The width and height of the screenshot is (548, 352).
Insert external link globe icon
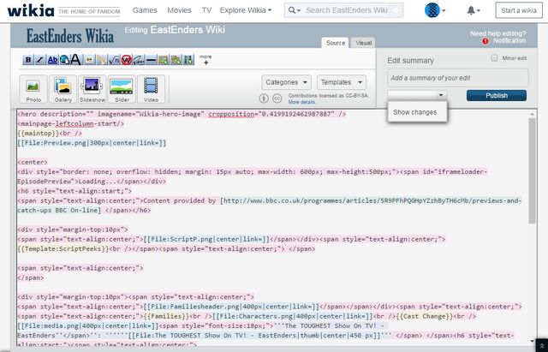click(64, 60)
